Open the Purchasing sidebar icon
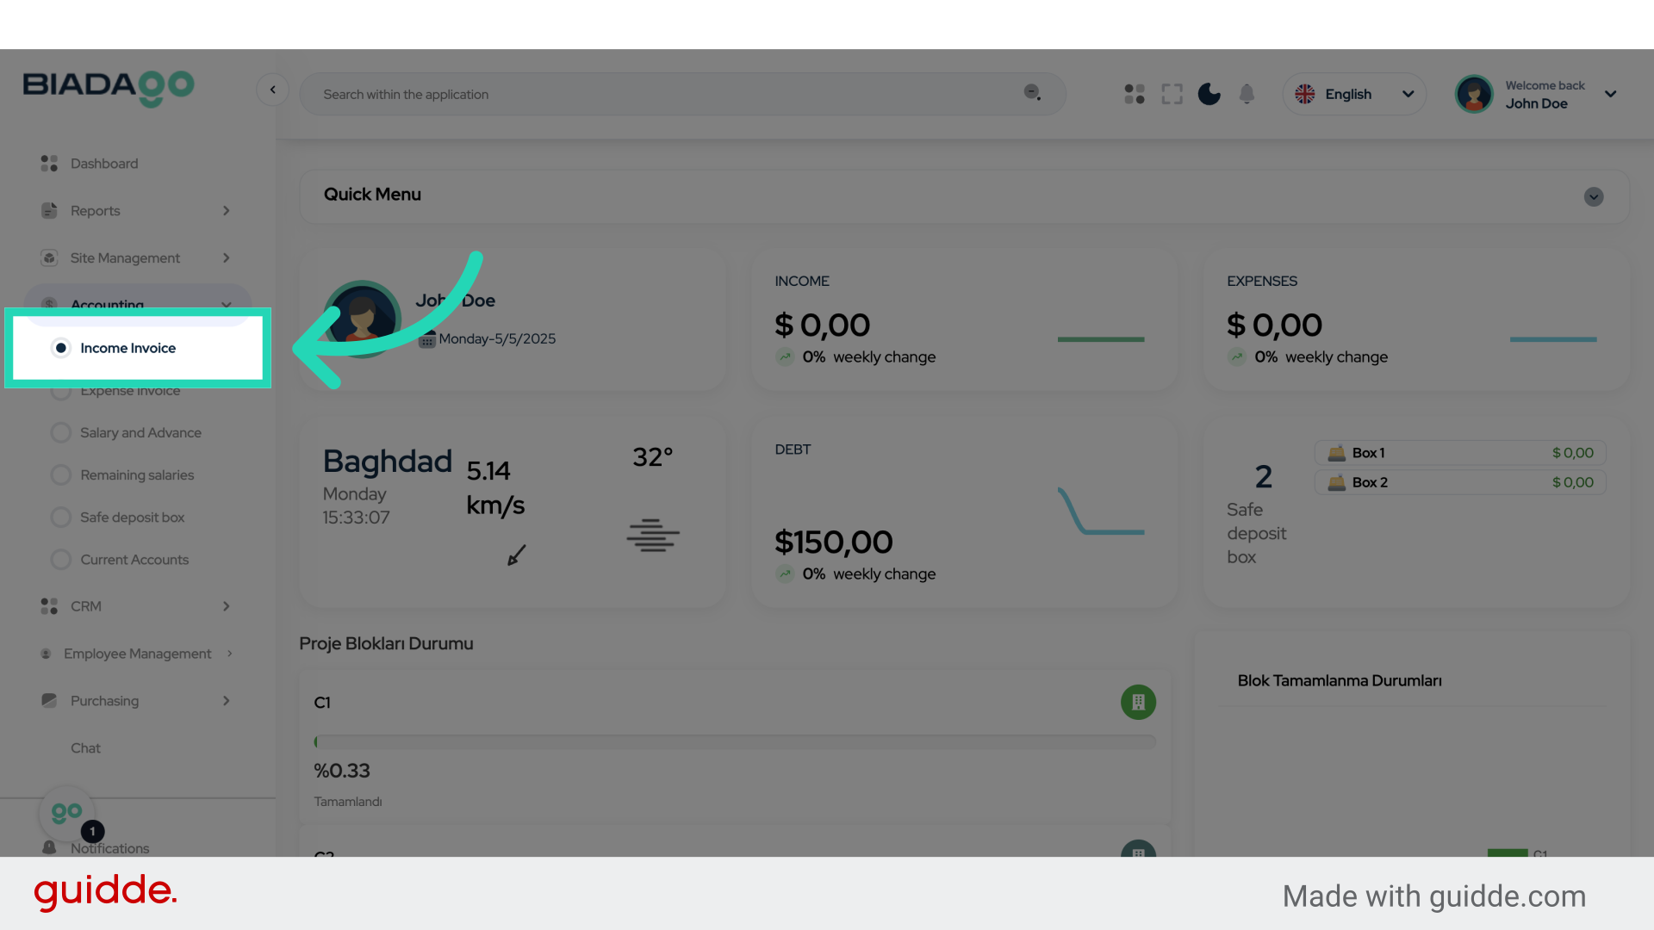The height and width of the screenshot is (930, 1654). 48,701
